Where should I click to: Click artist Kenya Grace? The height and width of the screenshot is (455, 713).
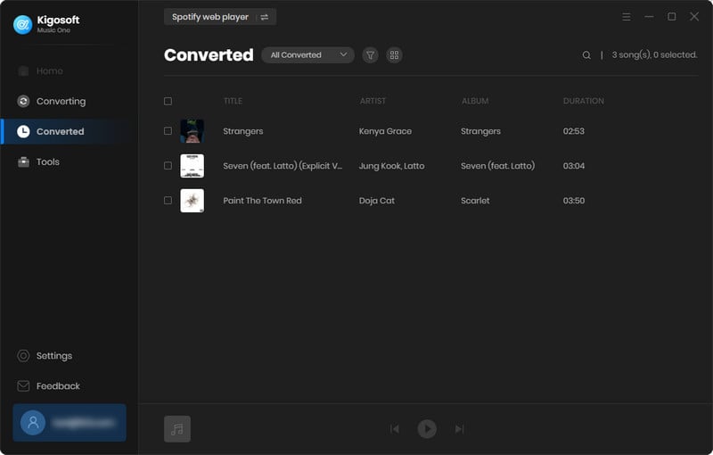tap(385, 131)
